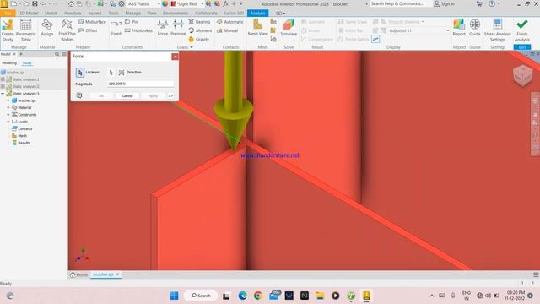Add a Frictionless constraint
The height and width of the screenshot is (304, 540).
[x=138, y=30]
